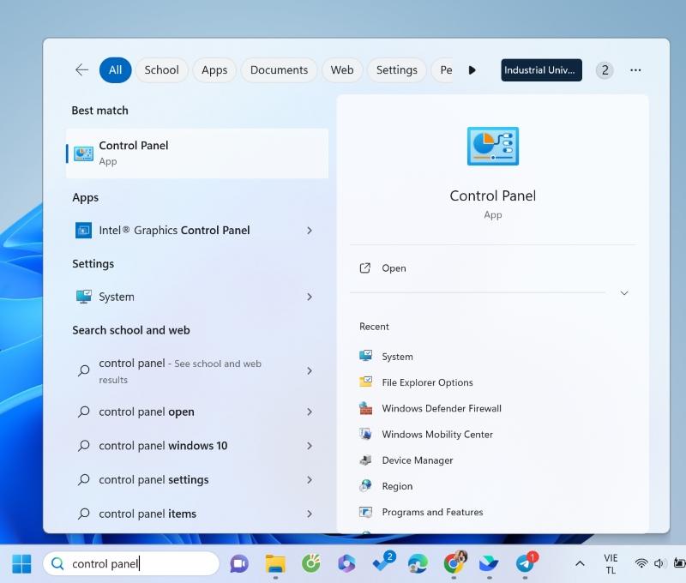Show hidden system tray icons
Screen dimensions: 686x583
tap(580, 564)
